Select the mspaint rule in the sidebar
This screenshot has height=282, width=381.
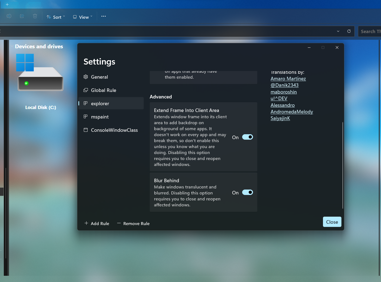tap(100, 117)
